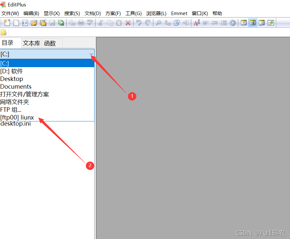Cut selection using the scissors icon
This screenshot has height=239, width=290.
tap(101, 23)
